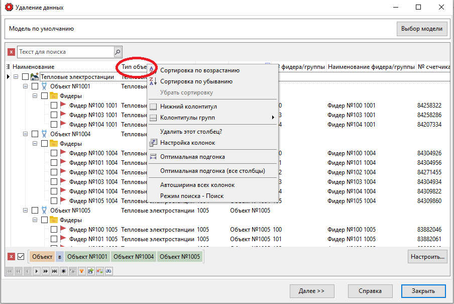This screenshot has height=304, width=454.
Task: Click the export data icon
Action: click(x=90, y=271)
